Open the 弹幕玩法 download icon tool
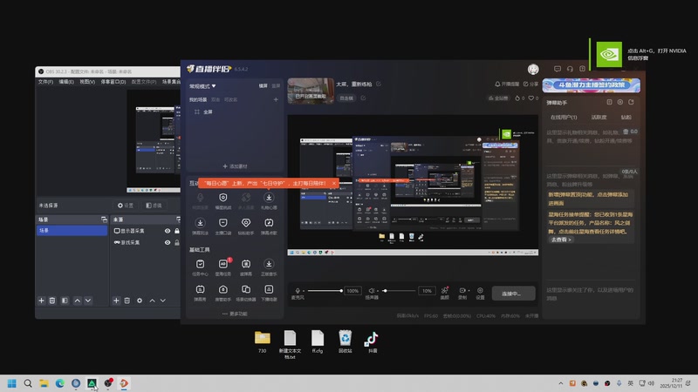 (200, 226)
